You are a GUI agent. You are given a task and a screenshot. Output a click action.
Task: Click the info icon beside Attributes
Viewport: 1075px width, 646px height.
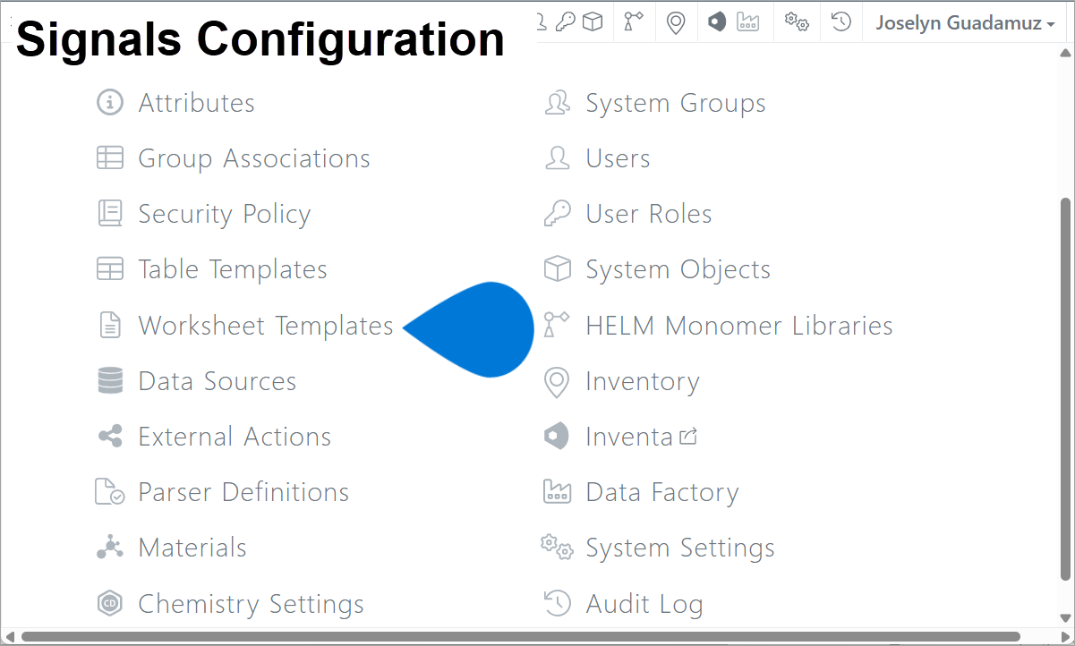(x=109, y=102)
